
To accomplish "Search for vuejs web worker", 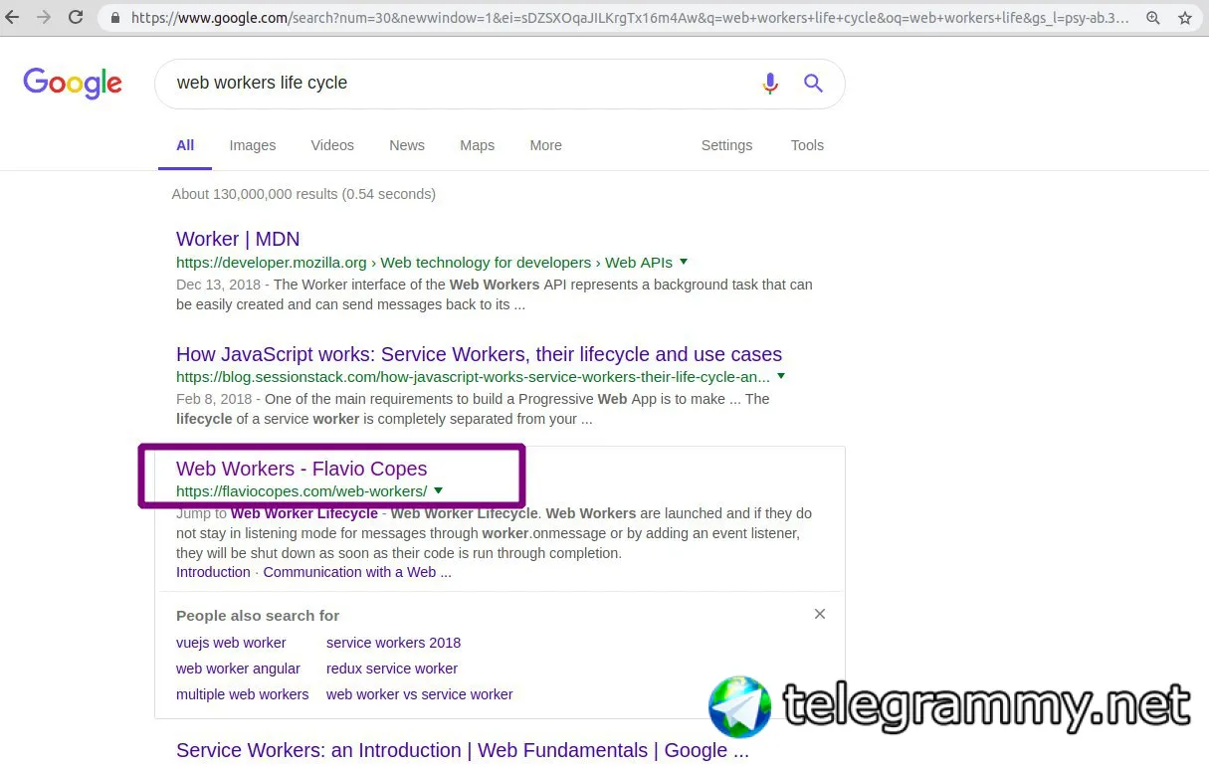I will click(231, 643).
